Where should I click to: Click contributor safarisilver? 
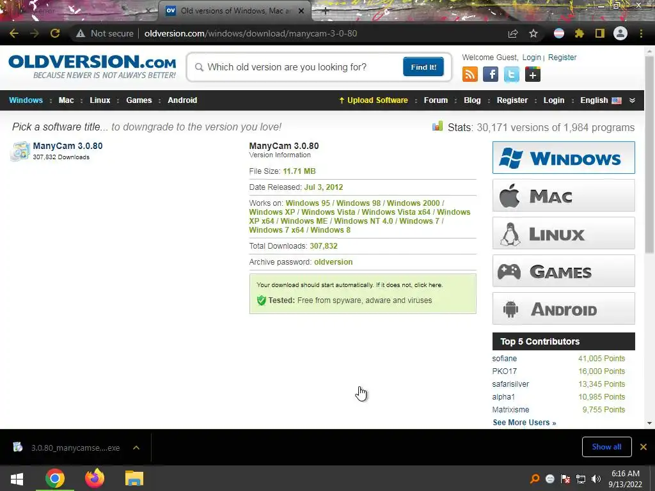pyautogui.click(x=510, y=384)
